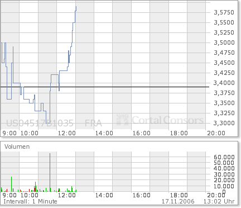Click 9:00 time label under volume chart

pyautogui.click(x=9, y=196)
